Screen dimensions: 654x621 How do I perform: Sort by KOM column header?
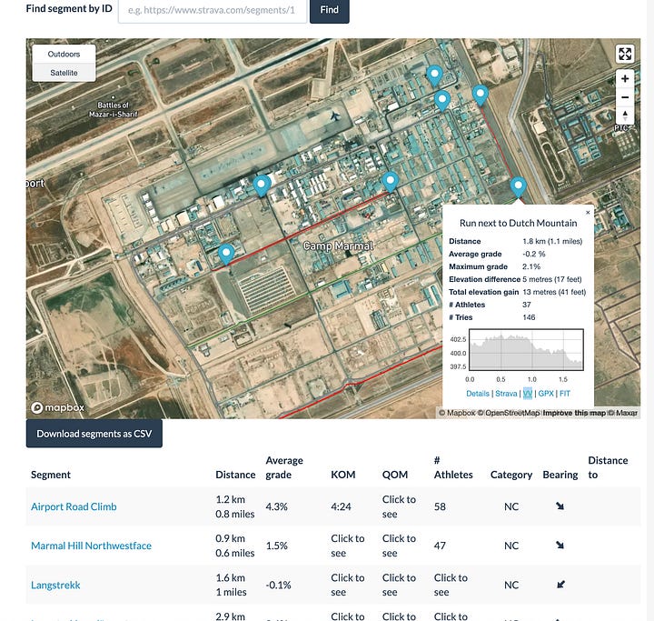point(343,475)
